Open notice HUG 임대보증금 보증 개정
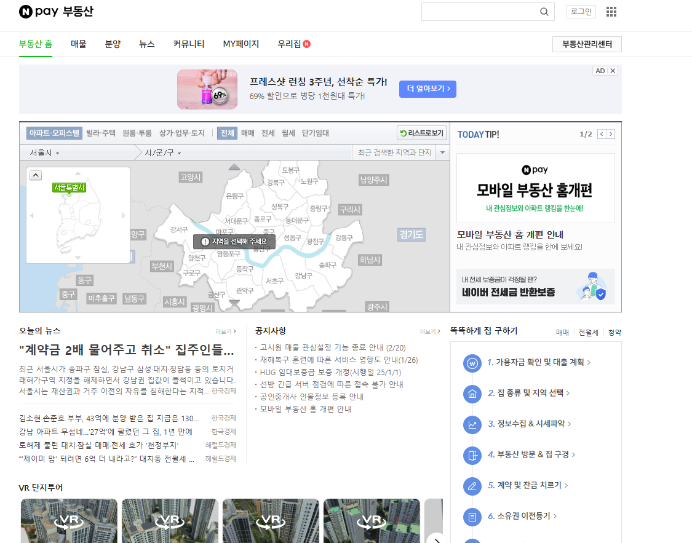Image resolution: width=692 pixels, height=543 pixels. pyautogui.click(x=330, y=372)
